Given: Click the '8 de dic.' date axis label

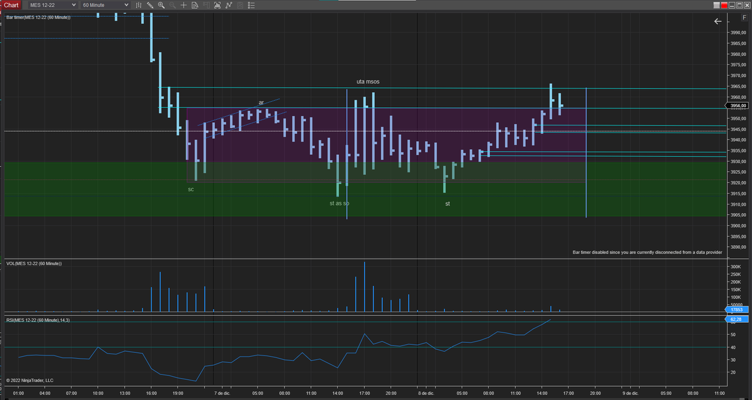Looking at the screenshot, I should pyautogui.click(x=426, y=393).
